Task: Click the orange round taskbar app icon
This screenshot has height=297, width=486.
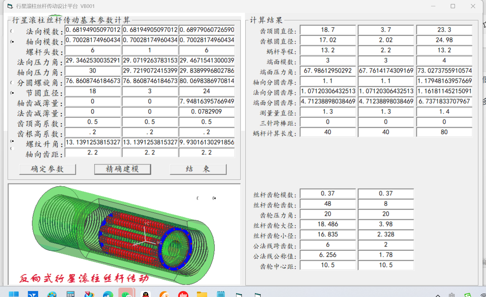Action: click(x=164, y=294)
